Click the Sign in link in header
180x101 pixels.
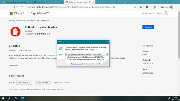click(x=159, y=13)
